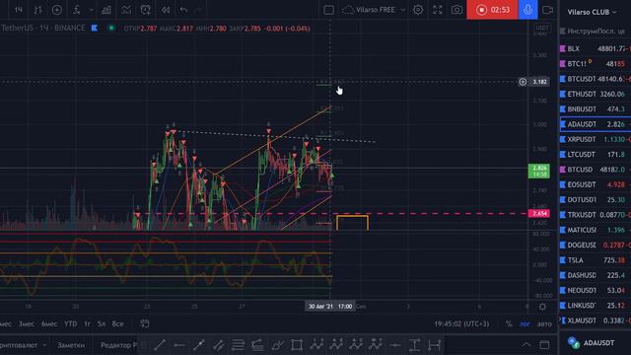
Task: Maximize the bottom panel square icon
Action: 544,344
